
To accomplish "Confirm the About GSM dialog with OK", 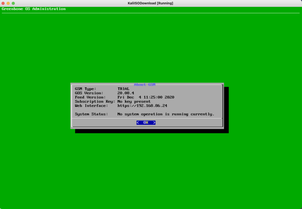I will [x=146, y=123].
